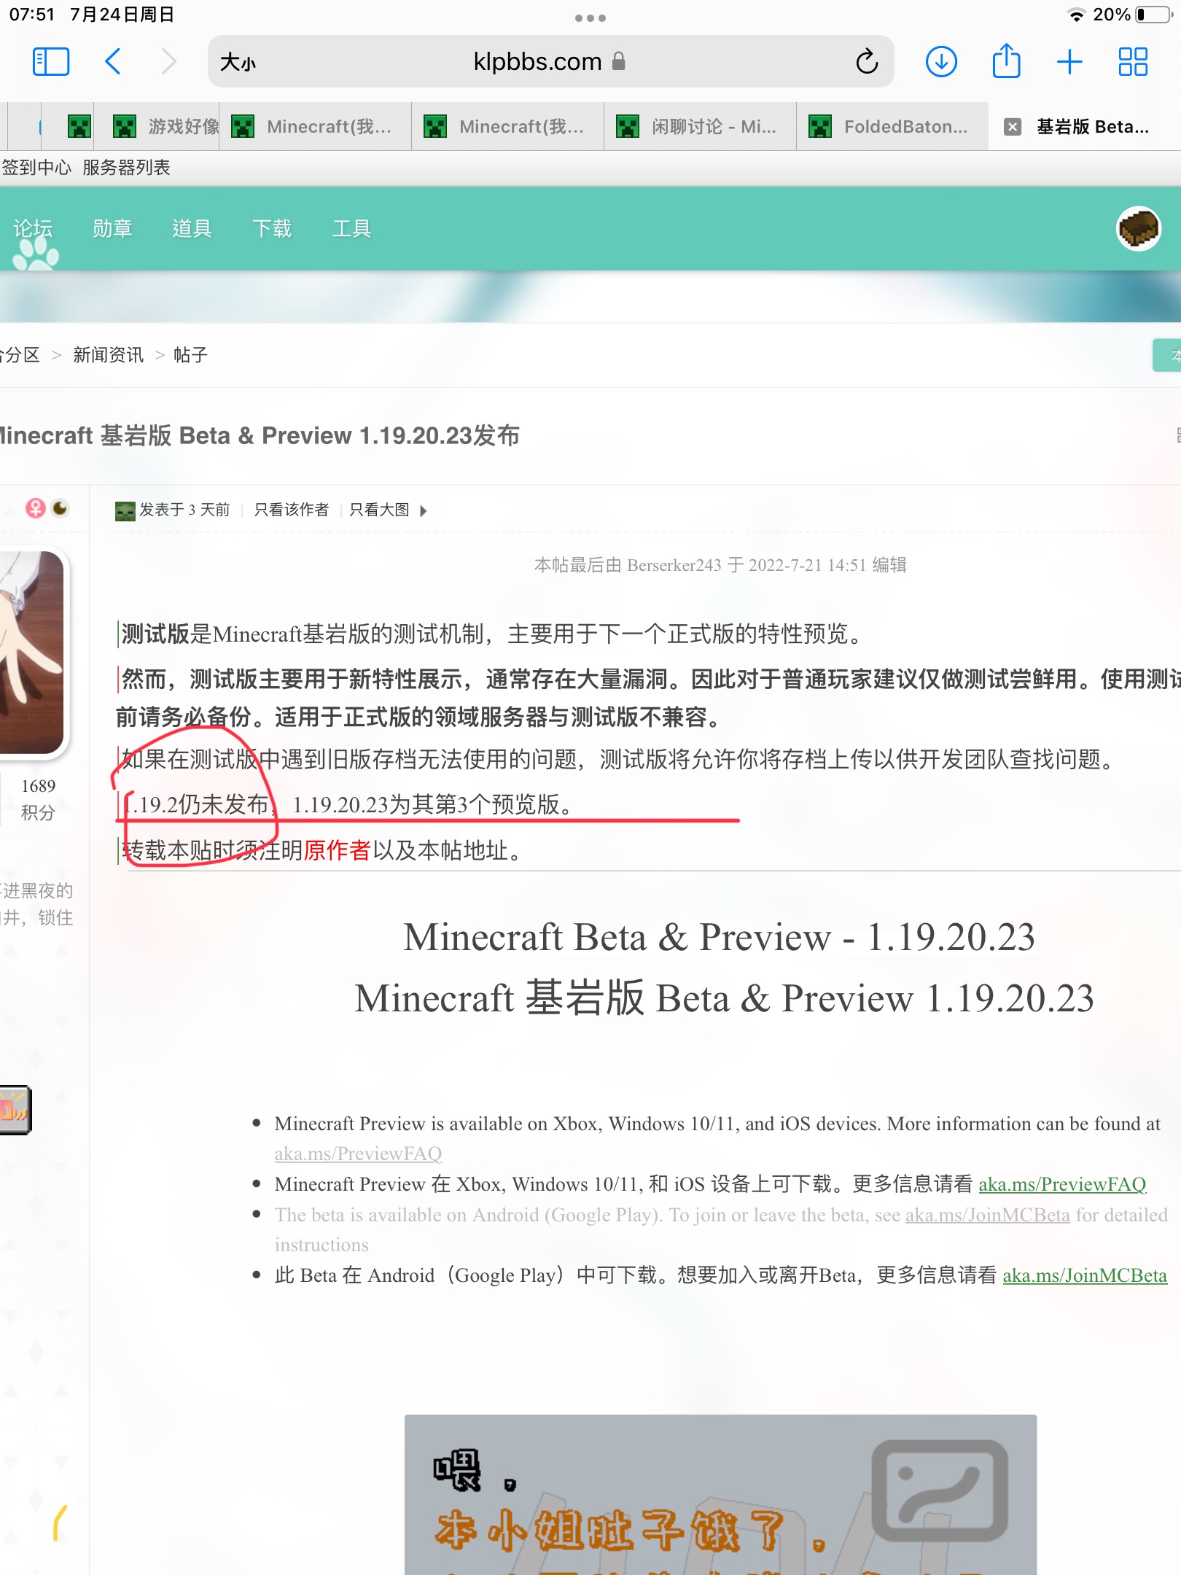
Task: Open the 喂 image placeholder
Action: tap(720, 1494)
